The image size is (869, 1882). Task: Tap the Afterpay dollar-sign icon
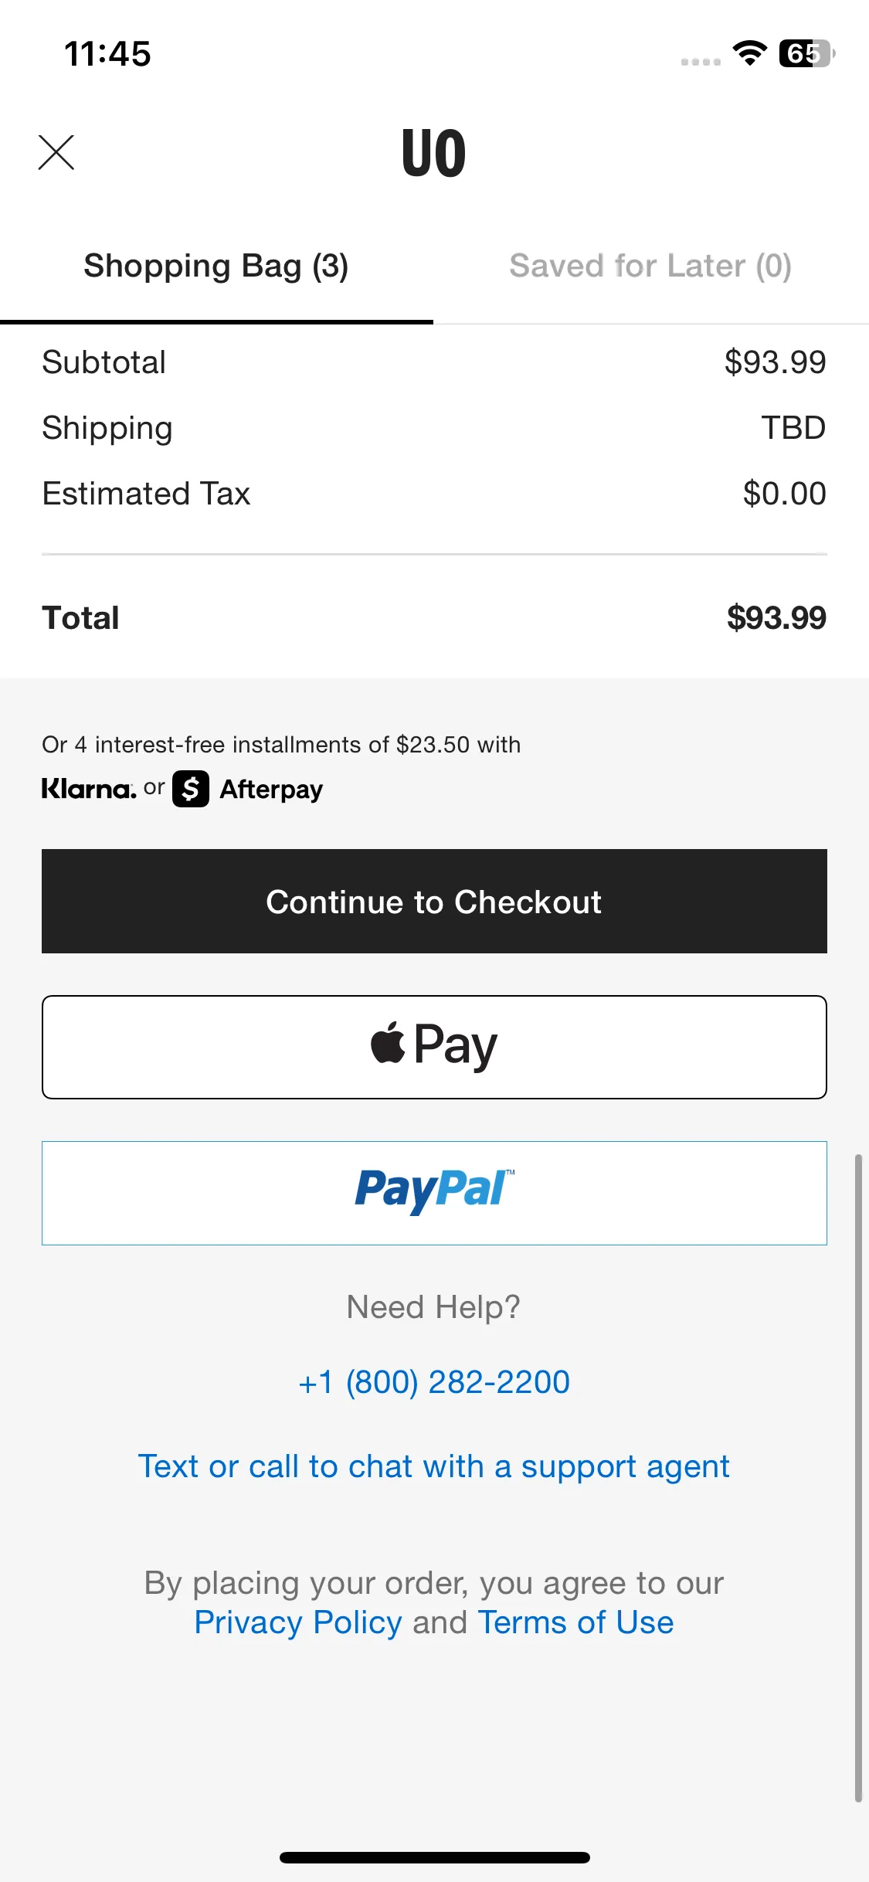191,789
